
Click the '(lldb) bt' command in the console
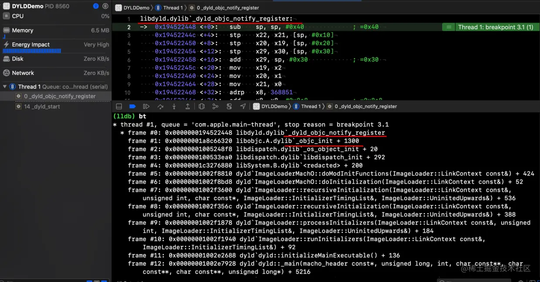pyautogui.click(x=130, y=116)
